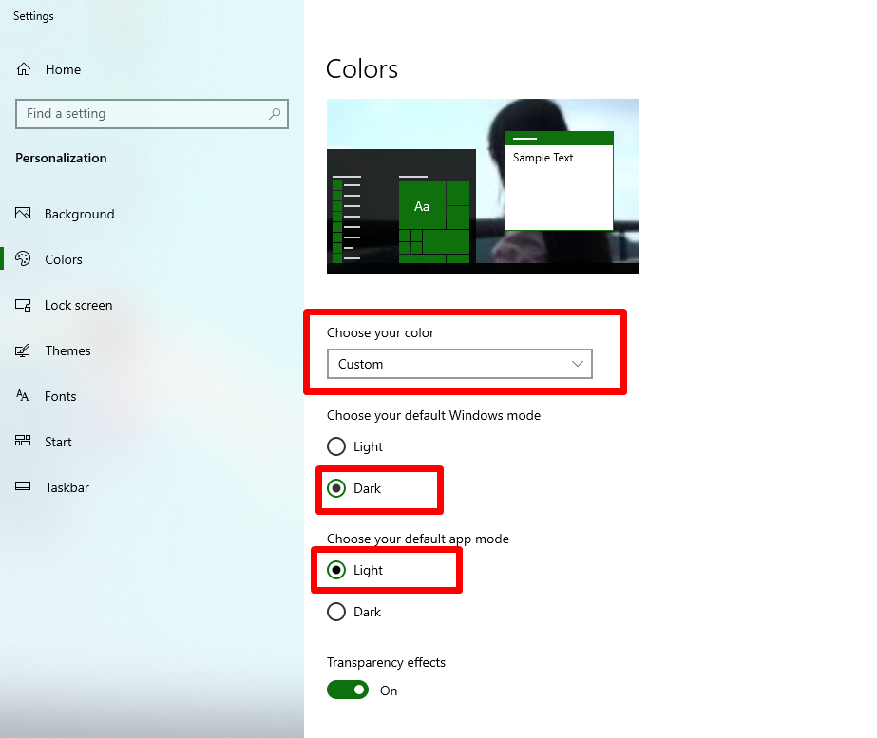Image resolution: width=877 pixels, height=738 pixels.
Task: Click the Taskbar icon in sidebar
Action: (x=23, y=486)
